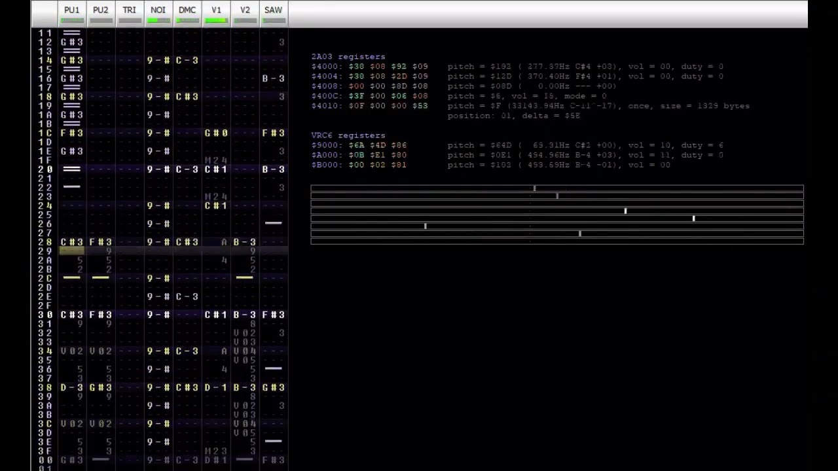The height and width of the screenshot is (471, 838).
Task: Select the F#3 note in PU2 row 28
Action: click(x=101, y=242)
